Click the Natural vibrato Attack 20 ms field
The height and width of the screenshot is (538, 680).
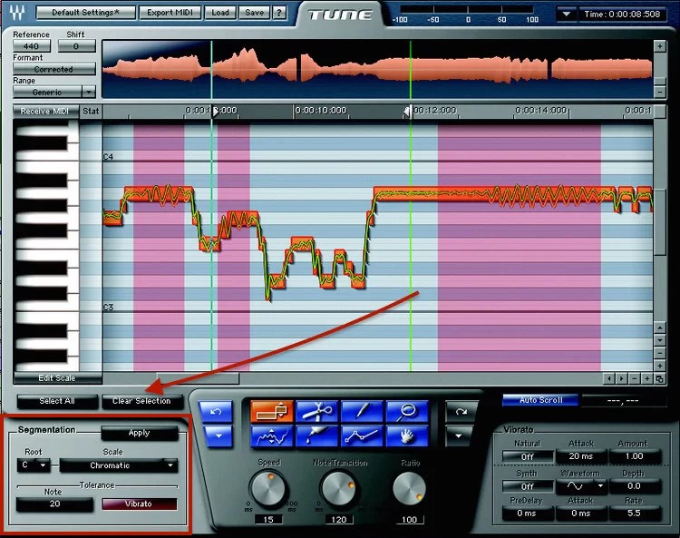pos(581,456)
